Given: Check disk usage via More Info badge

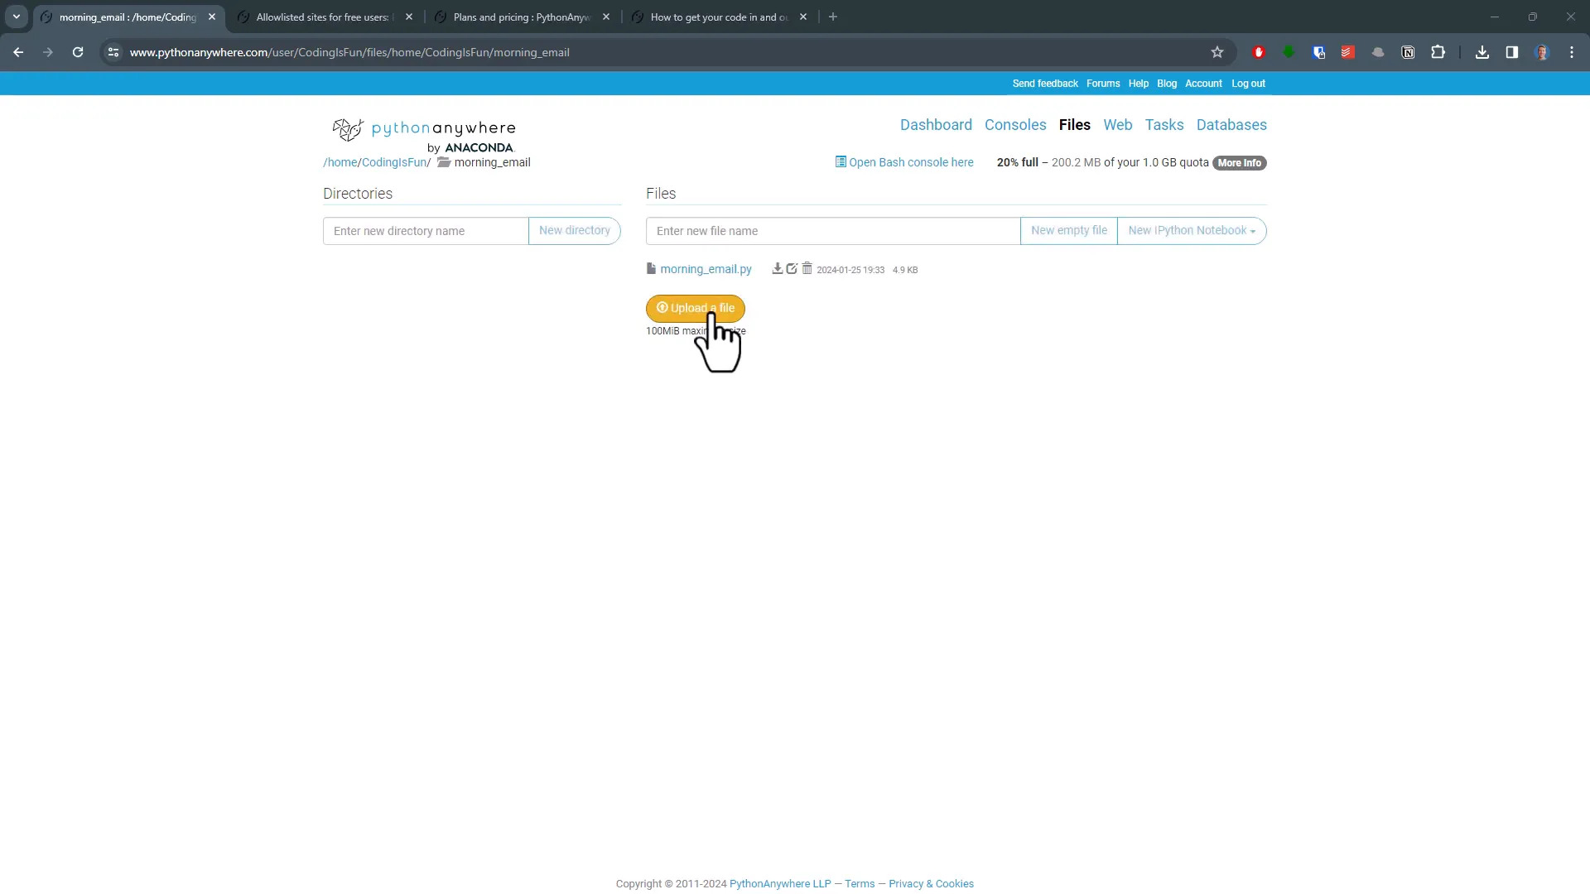Looking at the screenshot, I should click(1239, 162).
